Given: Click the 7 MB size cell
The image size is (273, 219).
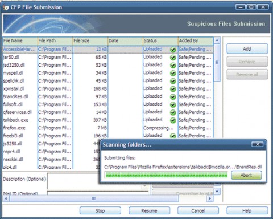Looking at the screenshot, I should 102,128.
